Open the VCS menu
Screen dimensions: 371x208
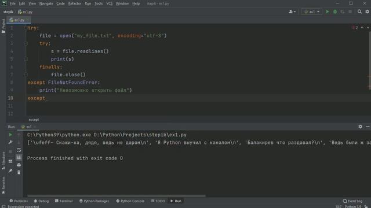109,3
